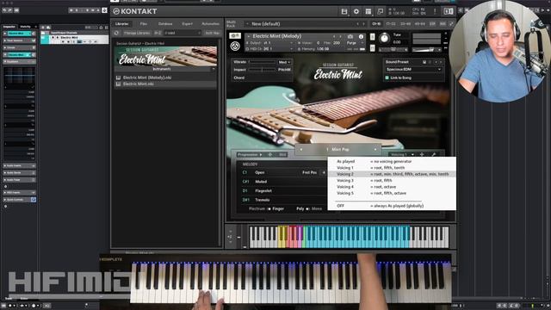The height and width of the screenshot is (310, 551).
Task: Open instrument edit wrench button
Action: click(x=235, y=35)
